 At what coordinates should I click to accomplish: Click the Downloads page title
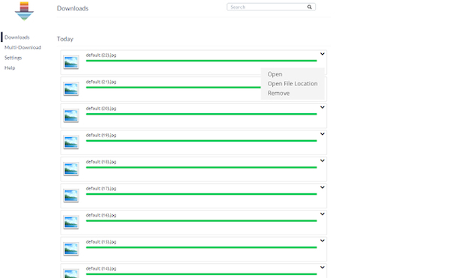click(73, 8)
